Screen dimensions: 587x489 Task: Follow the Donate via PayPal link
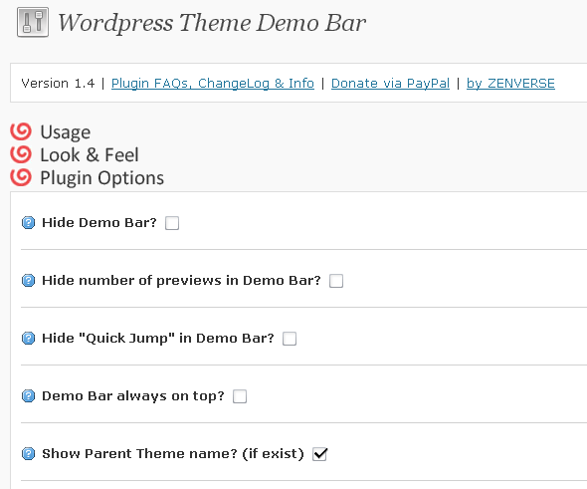coord(390,84)
